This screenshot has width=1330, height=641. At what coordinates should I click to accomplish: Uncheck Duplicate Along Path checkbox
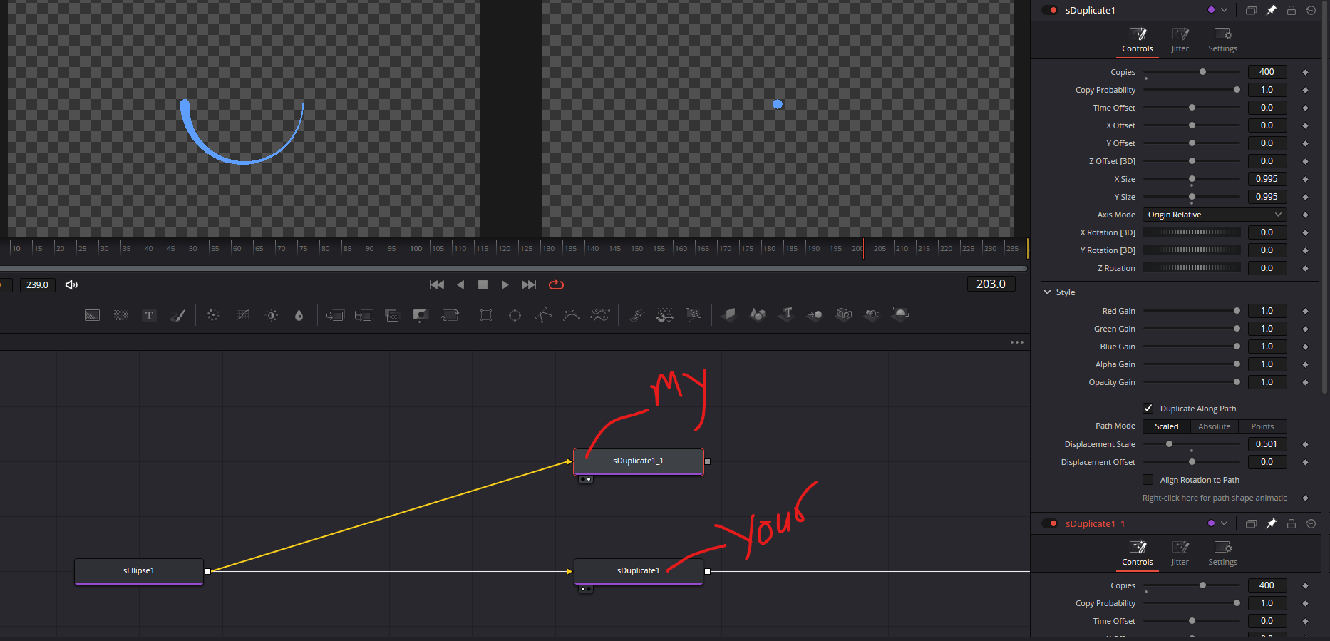[x=1148, y=409]
